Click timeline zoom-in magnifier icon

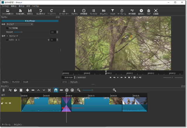115,90
